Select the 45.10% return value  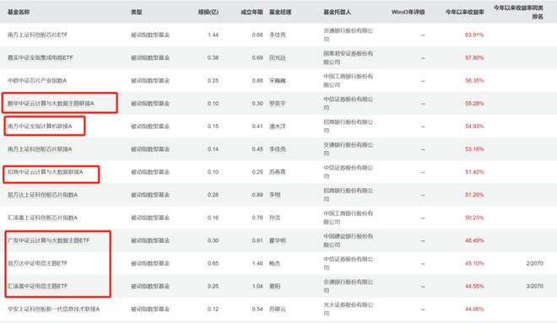coord(474,263)
